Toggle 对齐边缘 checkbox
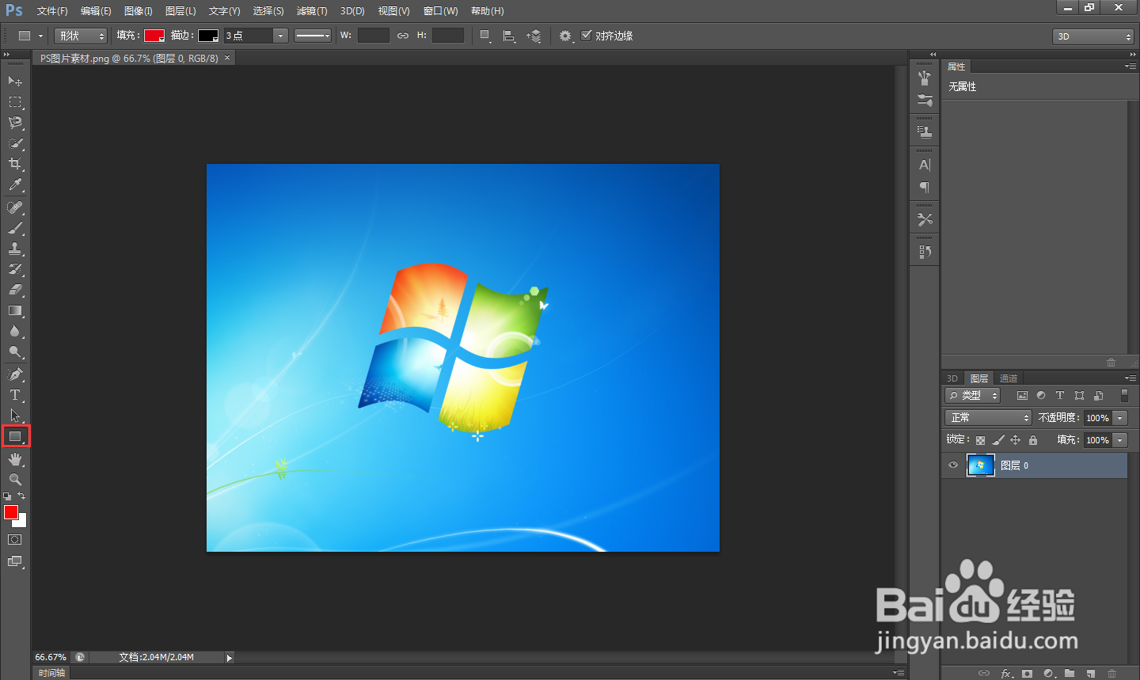1140x680 pixels. [x=587, y=36]
